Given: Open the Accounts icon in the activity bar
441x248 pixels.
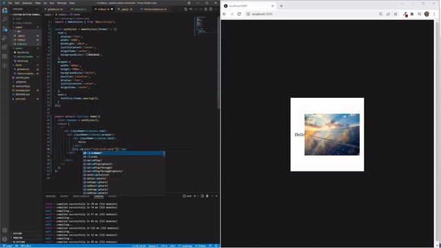Looking at the screenshot, I should tap(5, 230).
